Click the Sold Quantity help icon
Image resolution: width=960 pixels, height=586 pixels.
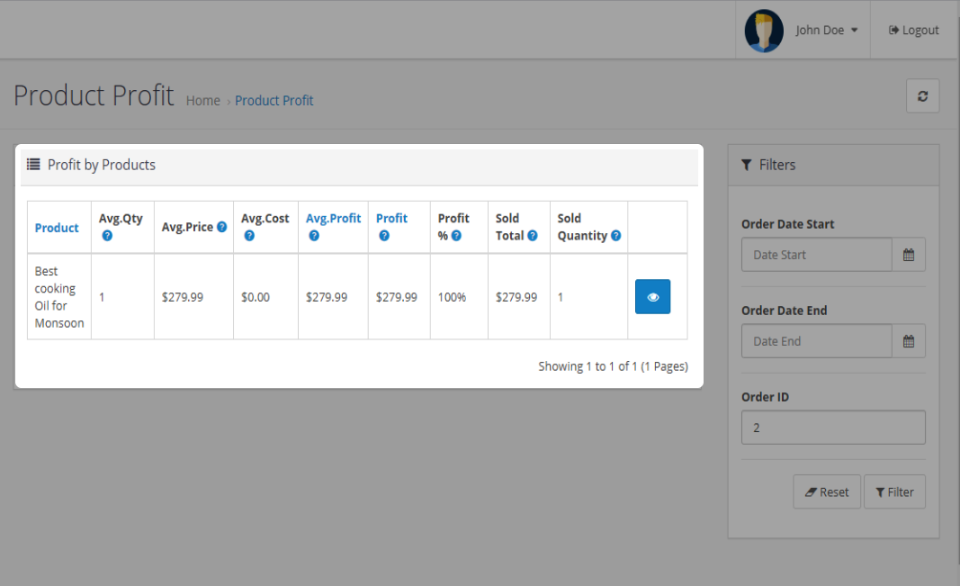[615, 236]
